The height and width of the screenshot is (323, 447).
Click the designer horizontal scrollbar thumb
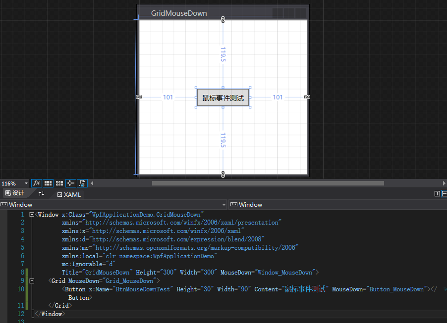point(268,184)
